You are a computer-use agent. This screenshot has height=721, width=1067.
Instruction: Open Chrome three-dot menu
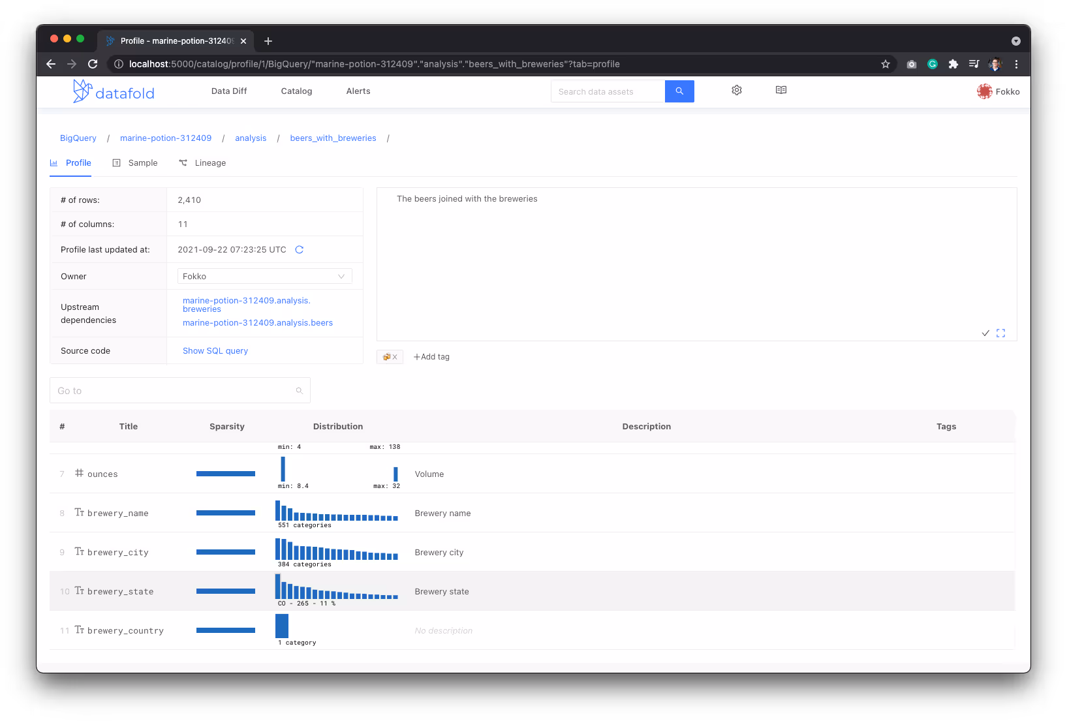click(x=1016, y=64)
